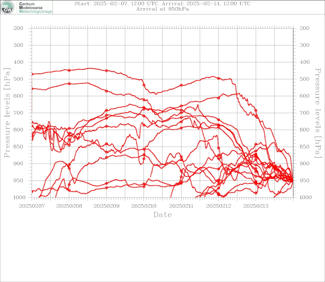Click right axis label 500

tap(304, 79)
